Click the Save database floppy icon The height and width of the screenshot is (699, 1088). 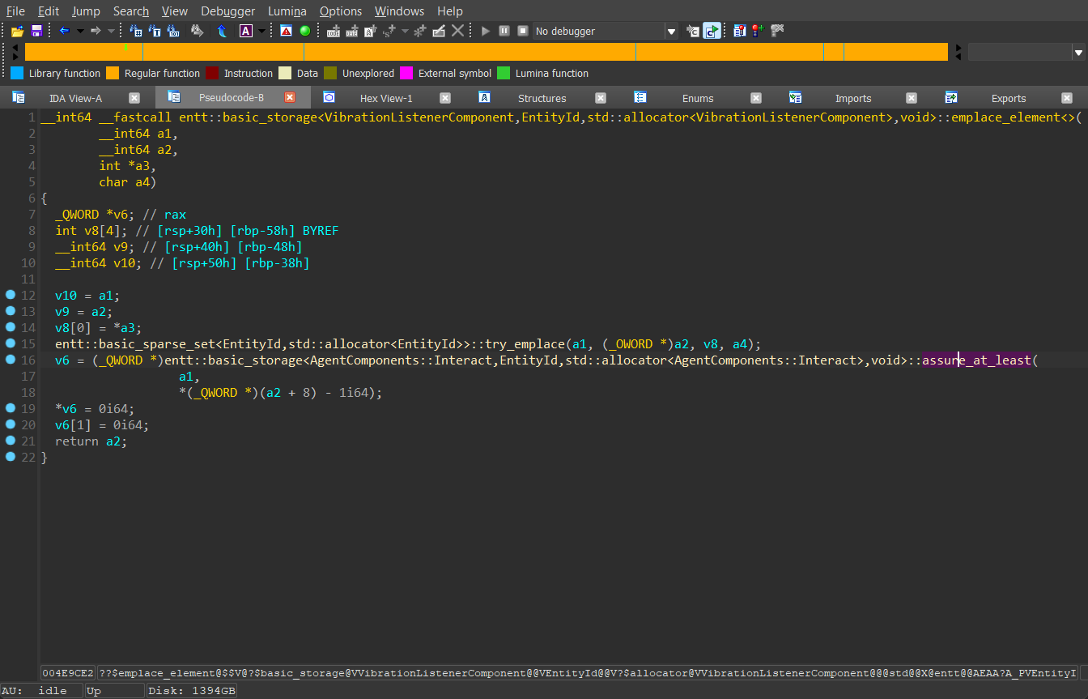36,31
